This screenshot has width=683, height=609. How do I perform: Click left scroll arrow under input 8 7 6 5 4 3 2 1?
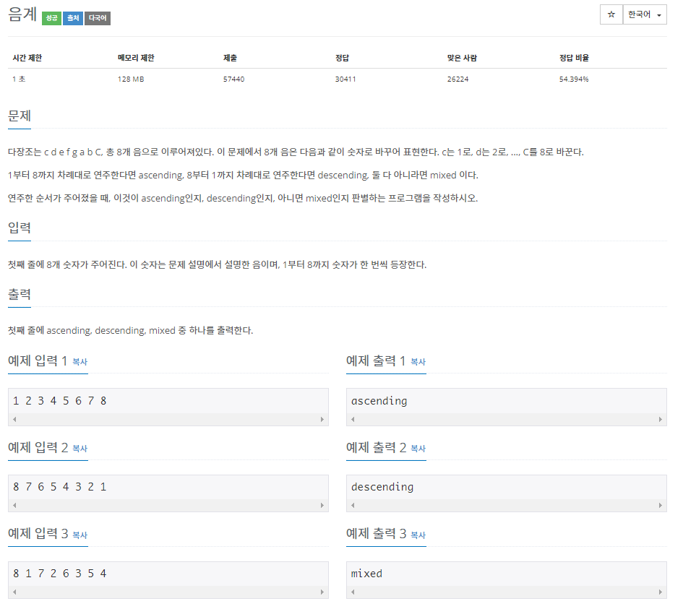[x=14, y=506]
